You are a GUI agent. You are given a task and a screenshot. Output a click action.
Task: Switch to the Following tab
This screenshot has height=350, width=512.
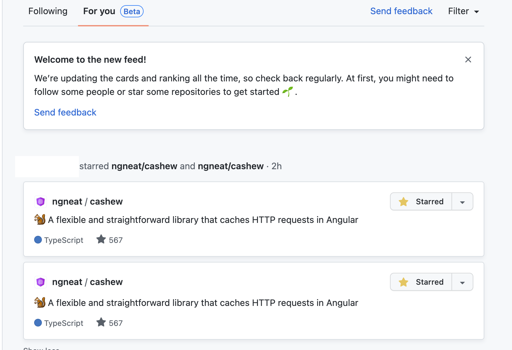48,11
